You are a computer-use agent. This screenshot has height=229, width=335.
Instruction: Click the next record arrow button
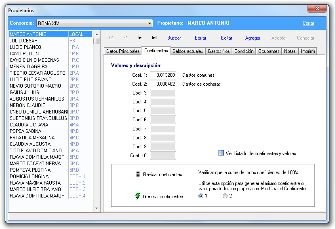(140, 38)
